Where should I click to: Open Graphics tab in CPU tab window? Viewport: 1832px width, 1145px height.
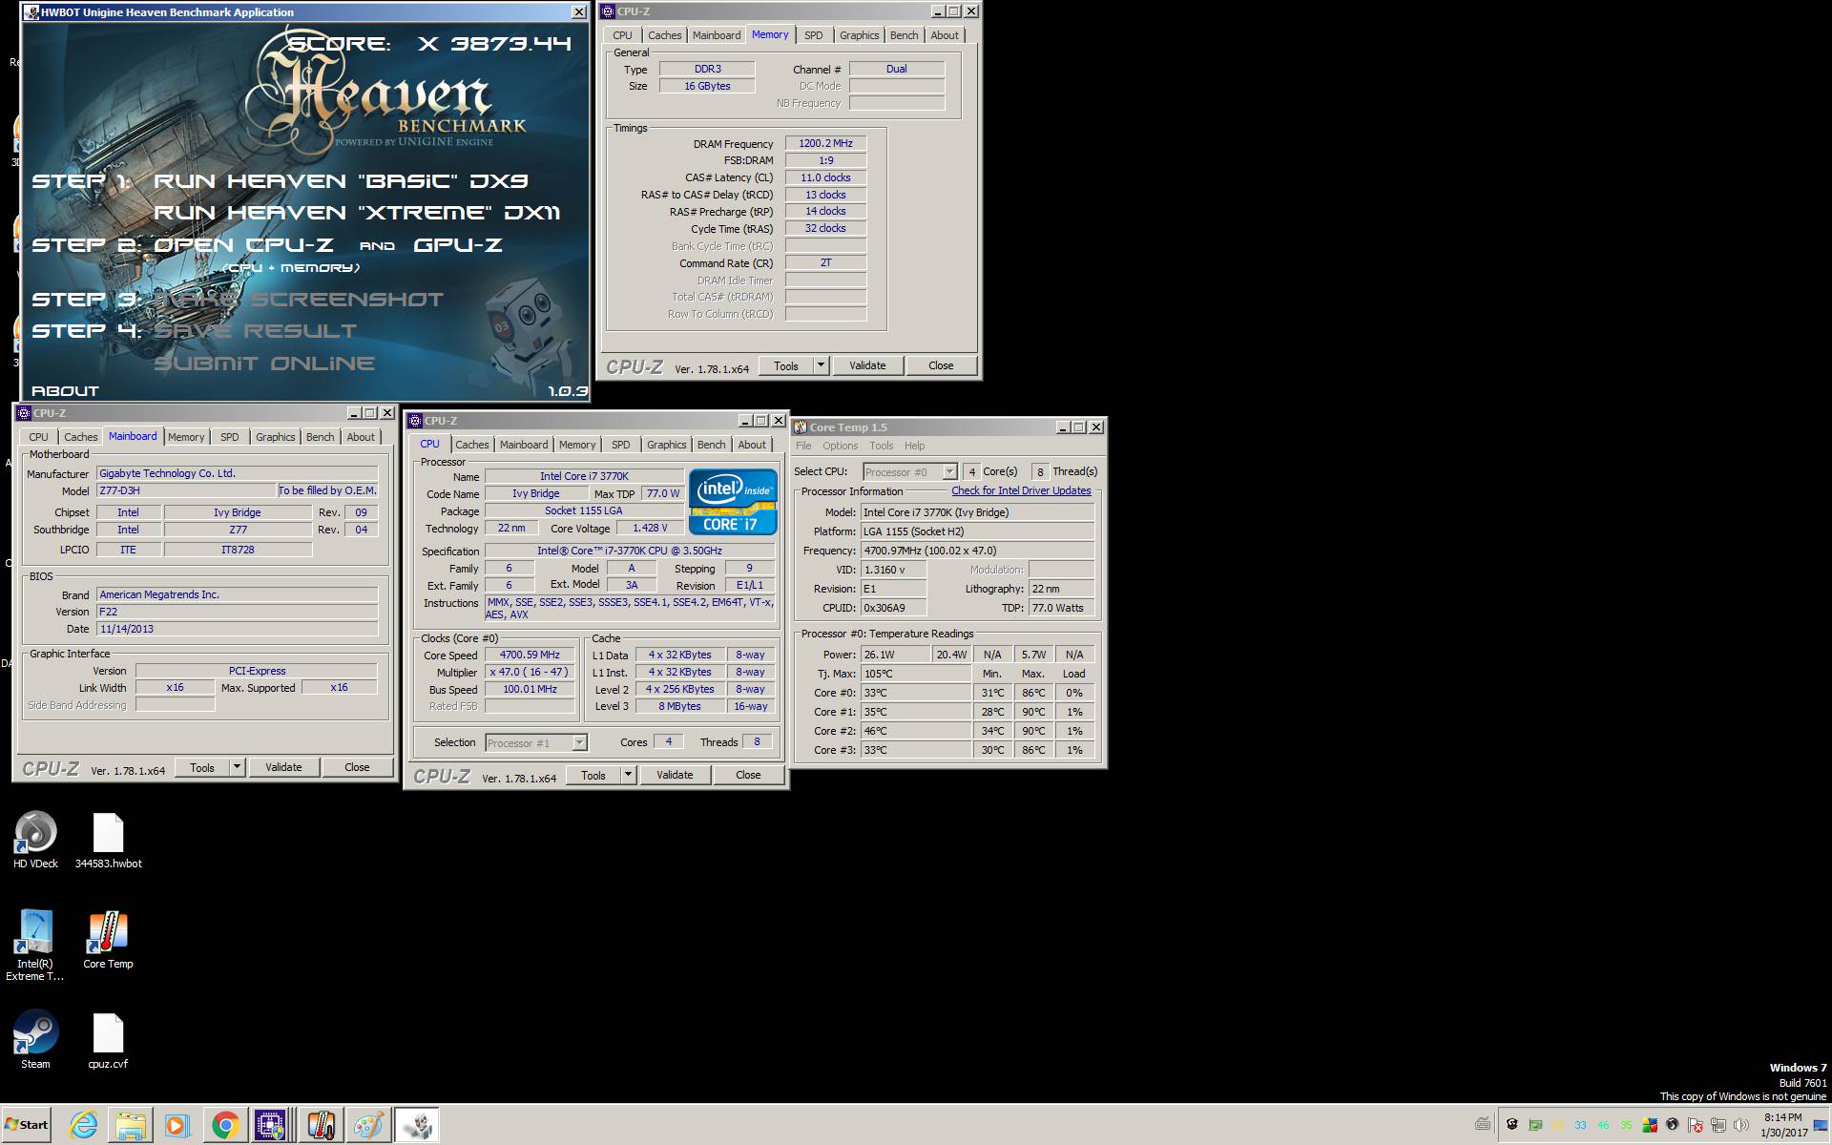(666, 445)
